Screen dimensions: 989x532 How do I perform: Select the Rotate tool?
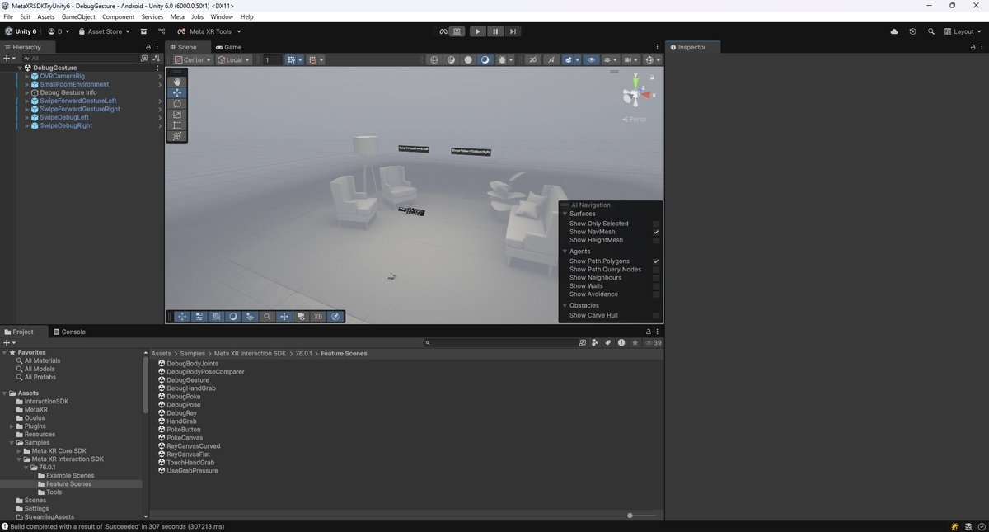[x=177, y=104]
